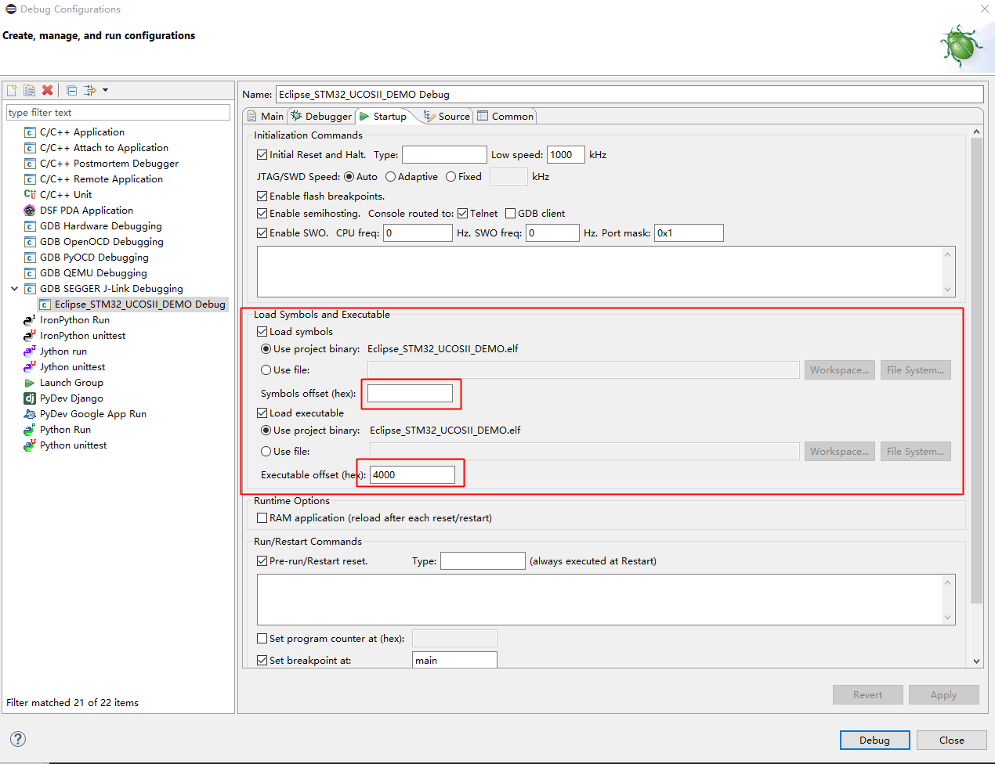995x764 pixels.
Task: Open the Common tab
Action: (505, 116)
